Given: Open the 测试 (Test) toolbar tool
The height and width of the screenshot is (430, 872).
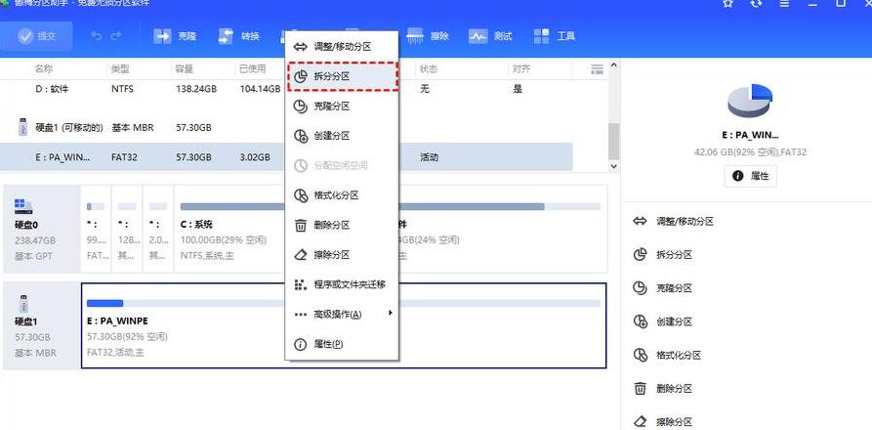Looking at the screenshot, I should (x=490, y=36).
